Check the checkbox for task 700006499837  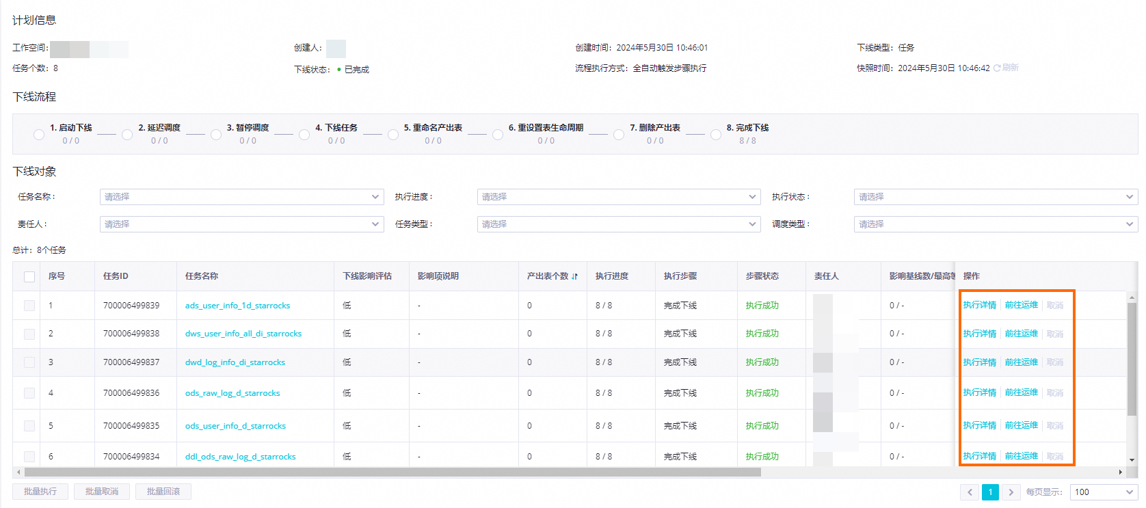coord(29,362)
